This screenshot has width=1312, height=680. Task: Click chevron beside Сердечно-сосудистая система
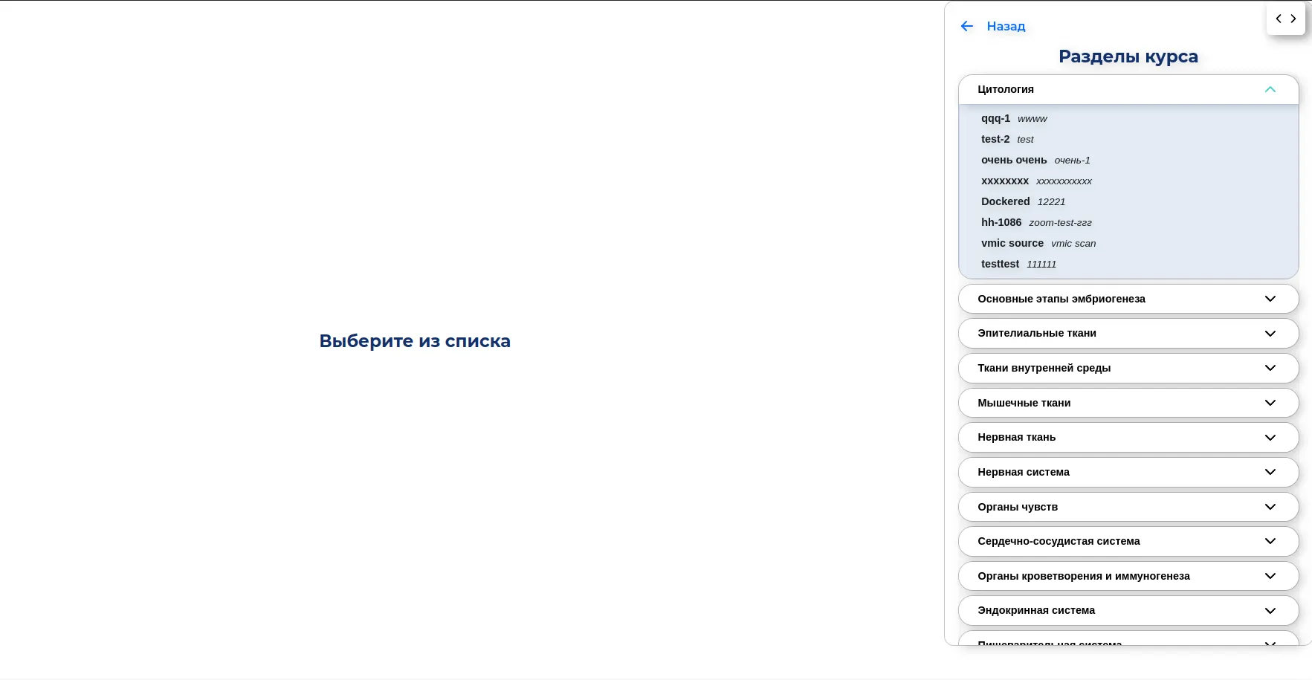pyautogui.click(x=1270, y=541)
